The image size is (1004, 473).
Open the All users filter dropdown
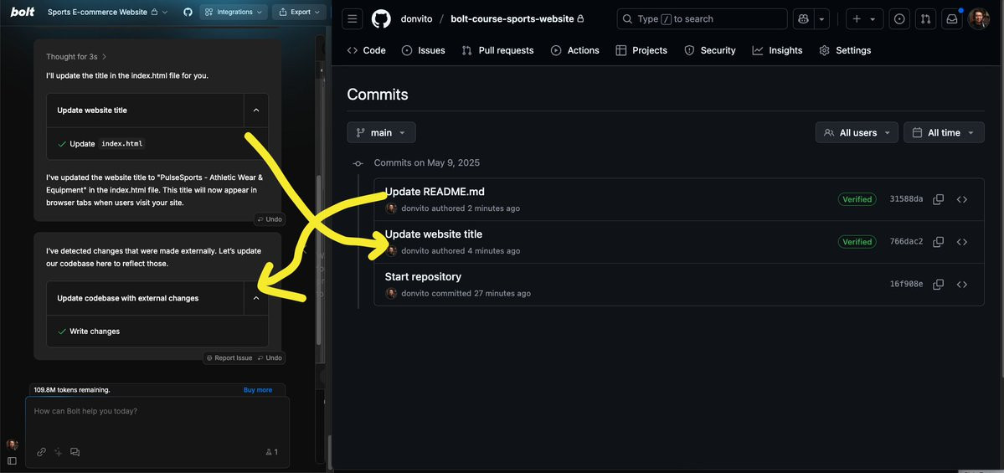pyautogui.click(x=857, y=132)
